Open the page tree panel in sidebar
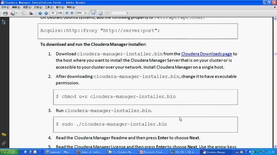The width and height of the screenshot is (277, 155). click(x=4, y=22)
